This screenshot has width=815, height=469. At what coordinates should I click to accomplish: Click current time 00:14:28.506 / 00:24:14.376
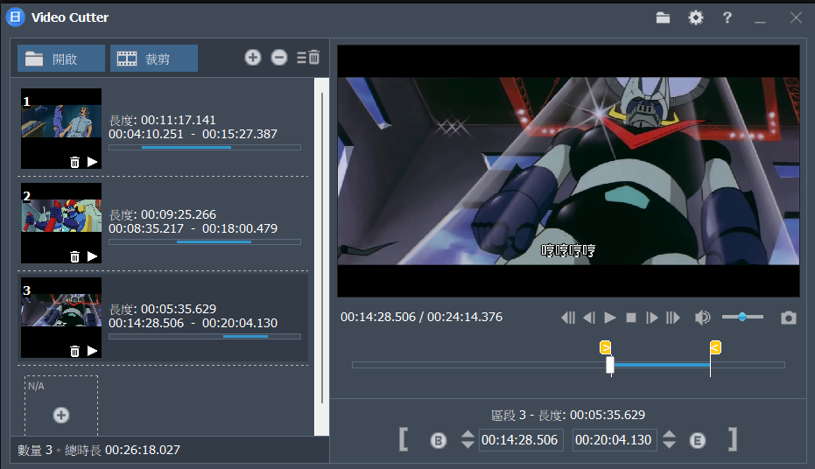(x=422, y=317)
